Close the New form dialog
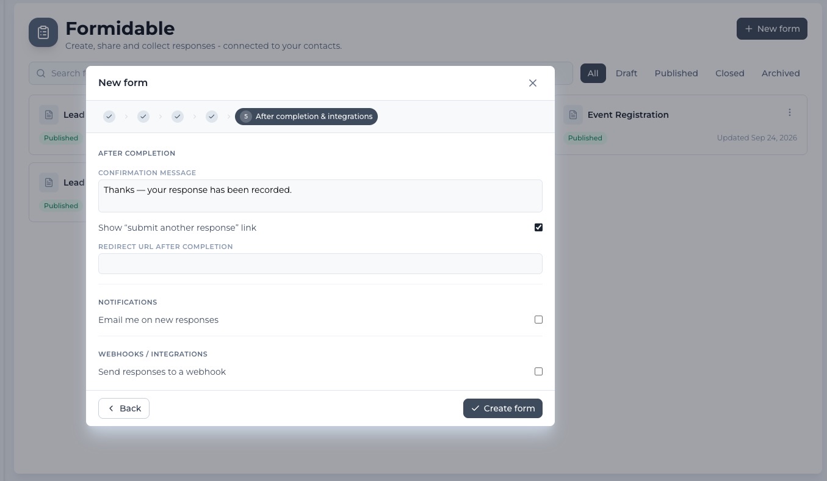Image resolution: width=827 pixels, height=481 pixels. pos(533,83)
